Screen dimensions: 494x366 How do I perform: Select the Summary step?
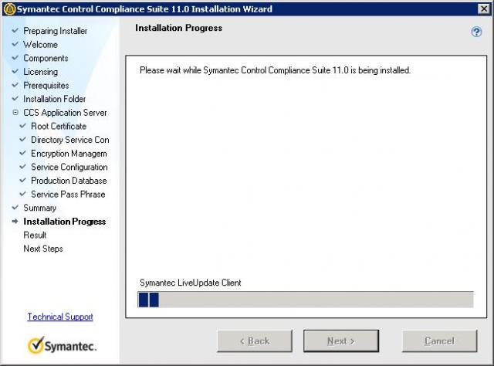(39, 208)
